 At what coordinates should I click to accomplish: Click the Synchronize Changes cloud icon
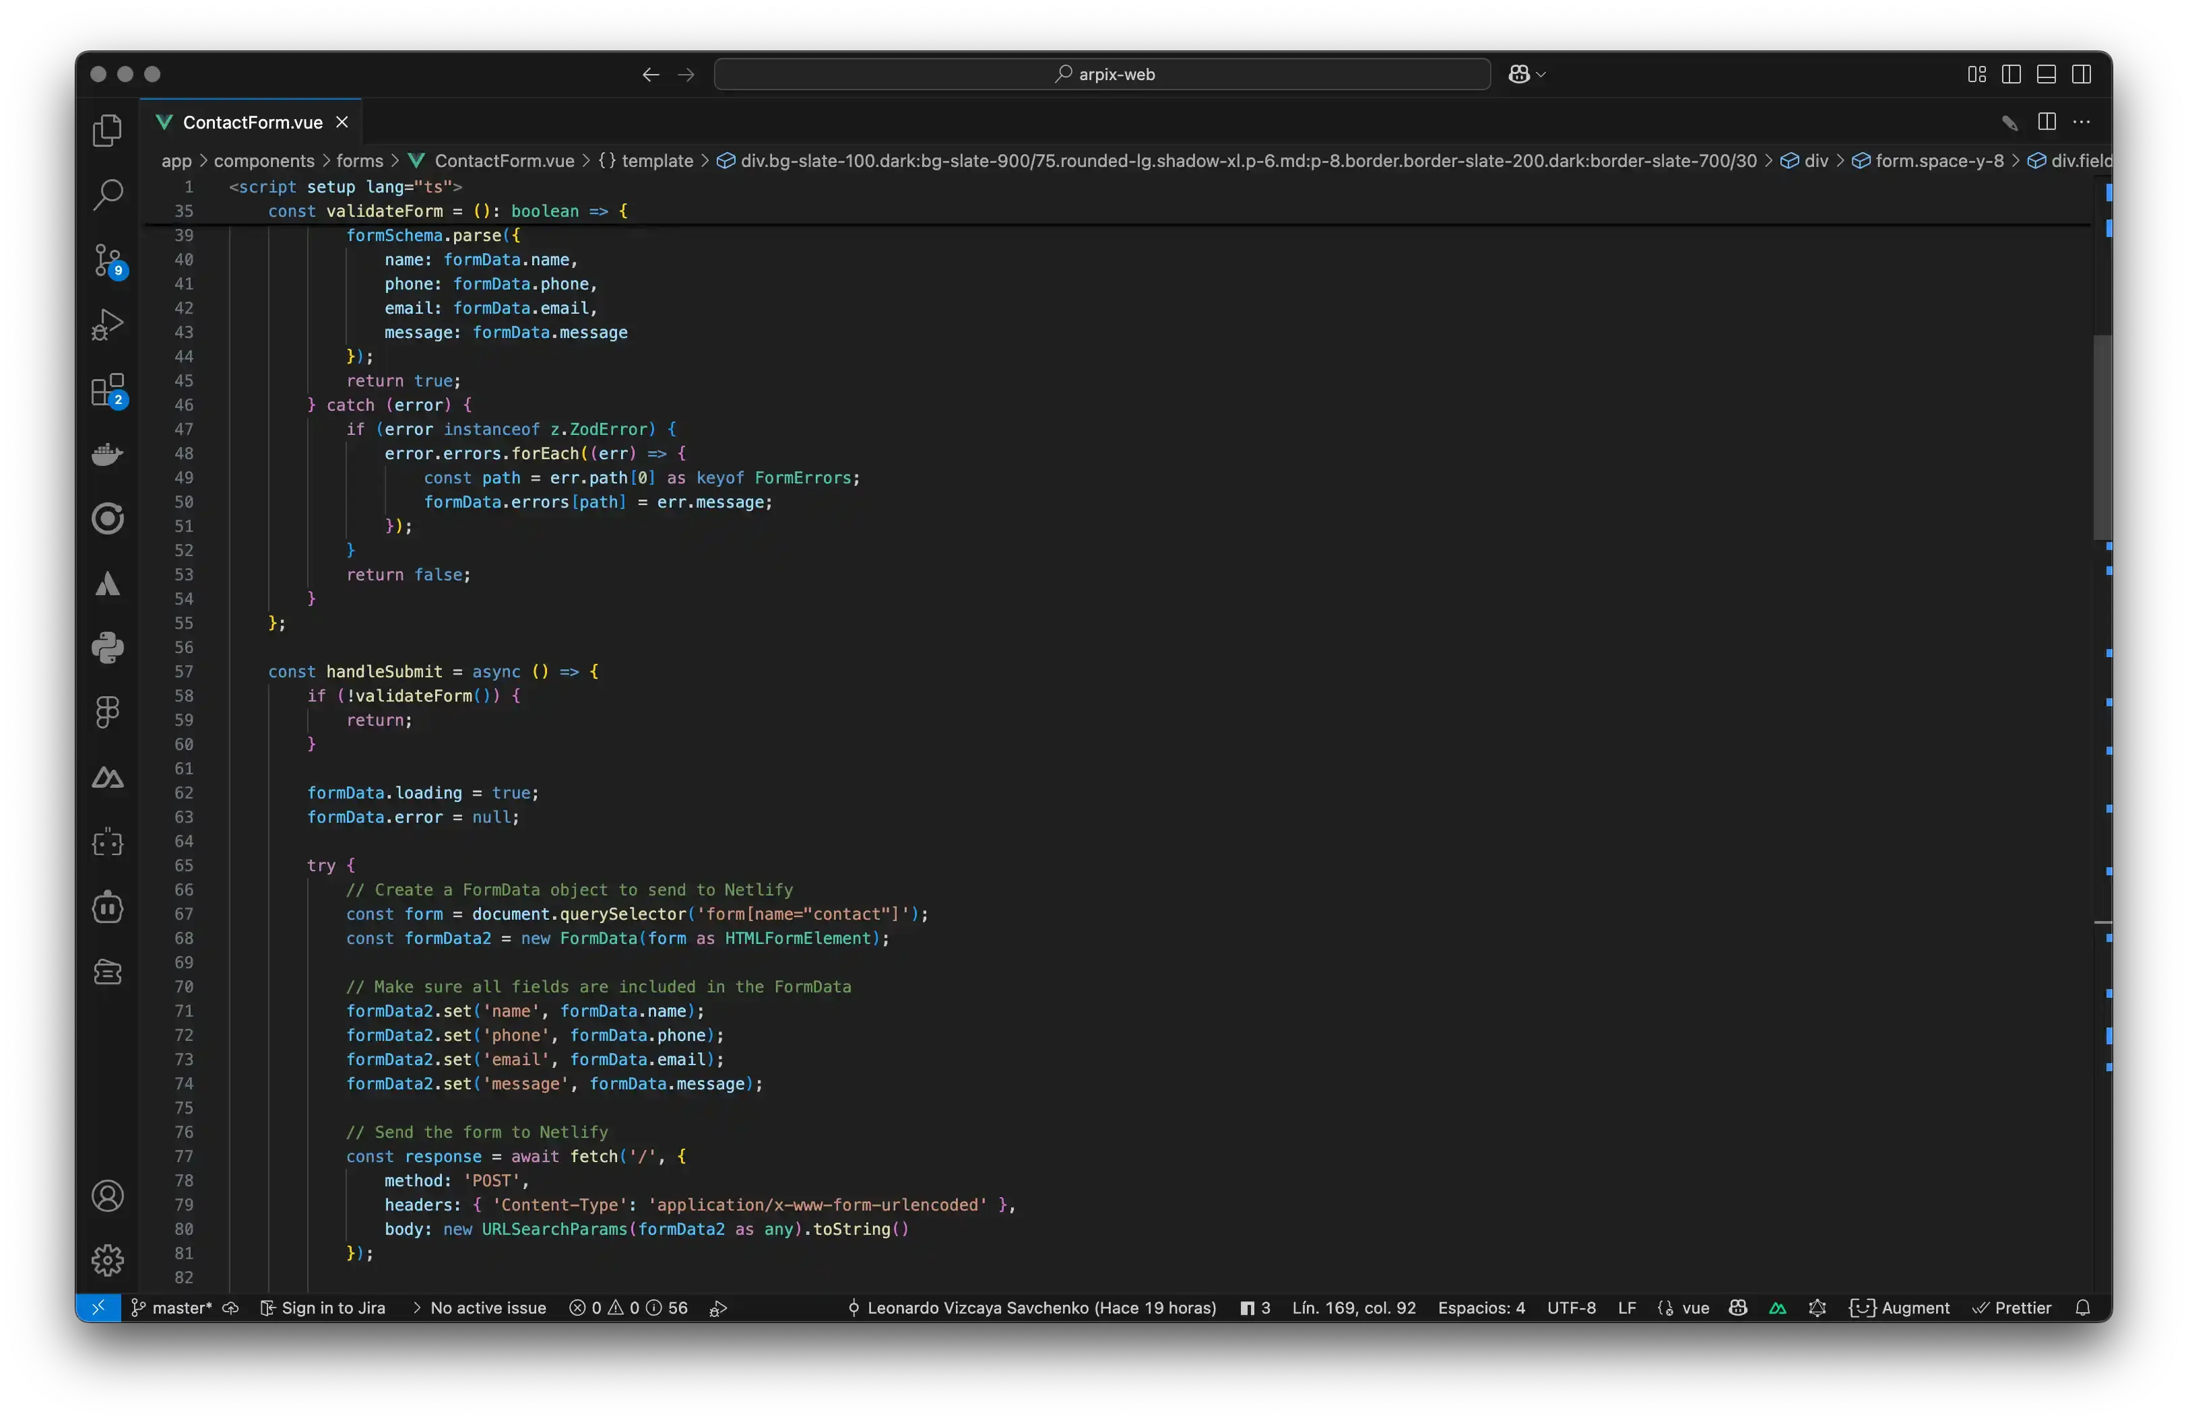click(x=231, y=1308)
